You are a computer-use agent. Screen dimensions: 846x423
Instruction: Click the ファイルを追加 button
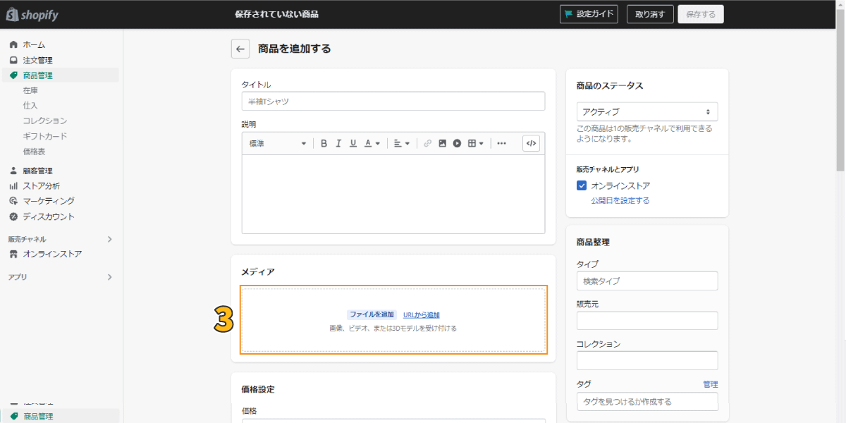point(372,314)
